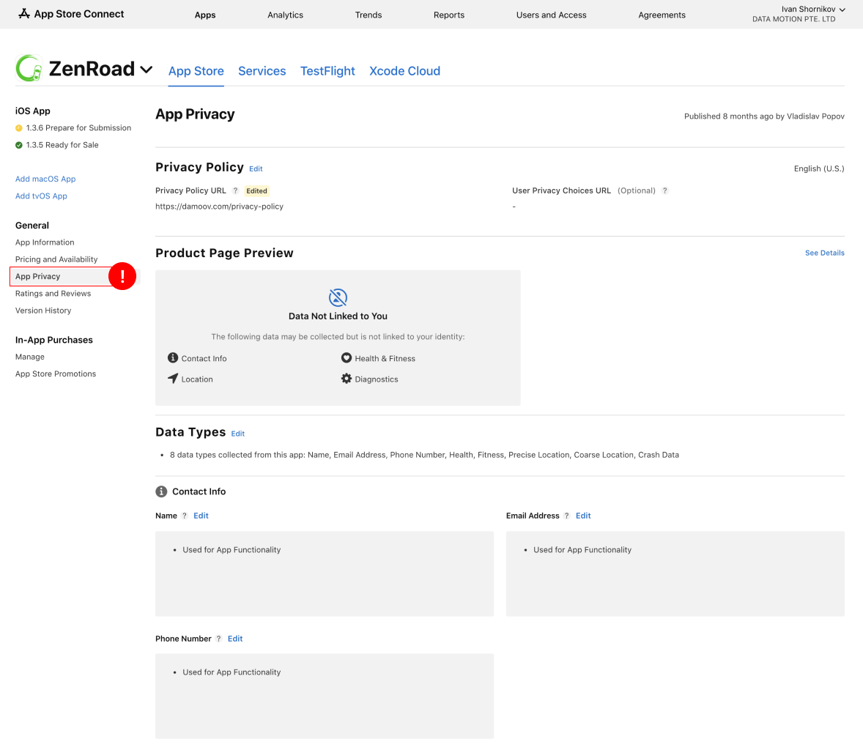Click Edit next to Name
The height and width of the screenshot is (750, 863).
pos(201,516)
